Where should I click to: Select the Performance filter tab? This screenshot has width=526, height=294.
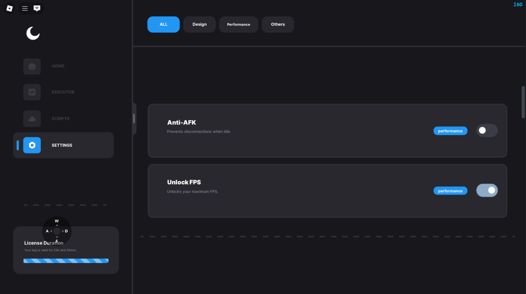[x=238, y=24]
